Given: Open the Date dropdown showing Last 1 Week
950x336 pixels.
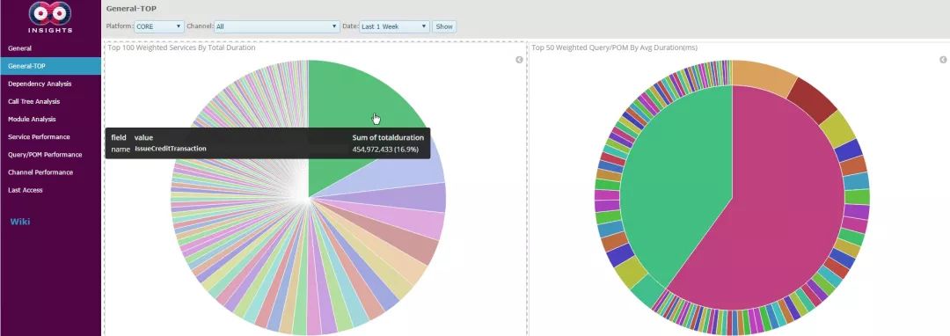Looking at the screenshot, I should tap(394, 26).
